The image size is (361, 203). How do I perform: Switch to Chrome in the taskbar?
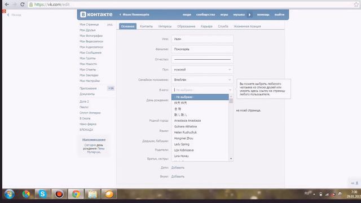(76, 194)
